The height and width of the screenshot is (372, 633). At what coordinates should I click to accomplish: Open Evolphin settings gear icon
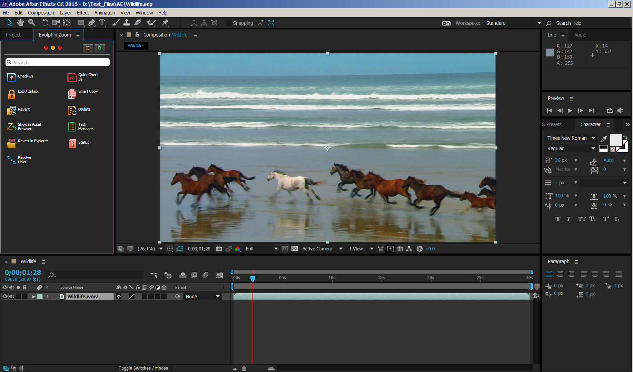(100, 48)
